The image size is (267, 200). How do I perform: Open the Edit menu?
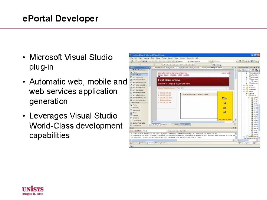[136, 58]
